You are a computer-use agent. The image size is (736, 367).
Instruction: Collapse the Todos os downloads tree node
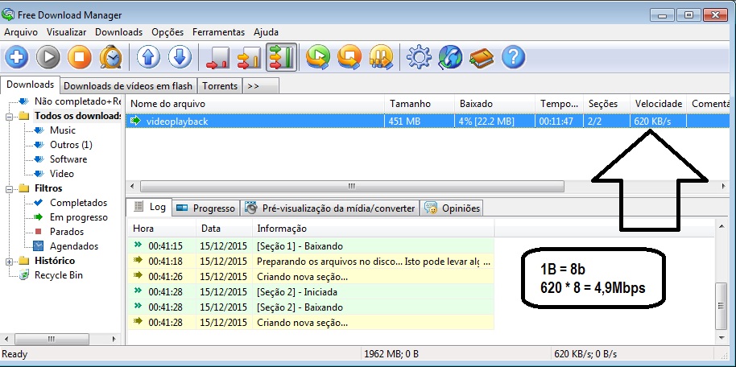[x=10, y=117]
